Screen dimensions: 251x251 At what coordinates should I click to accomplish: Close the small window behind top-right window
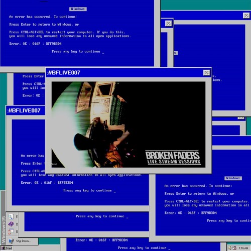click(x=169, y=24)
